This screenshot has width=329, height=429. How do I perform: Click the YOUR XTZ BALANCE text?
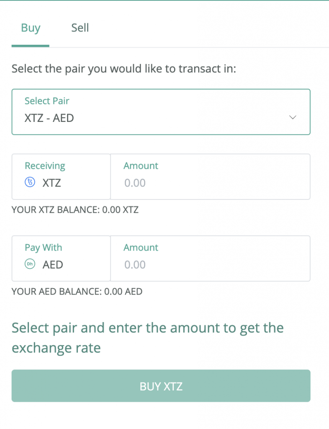75,210
